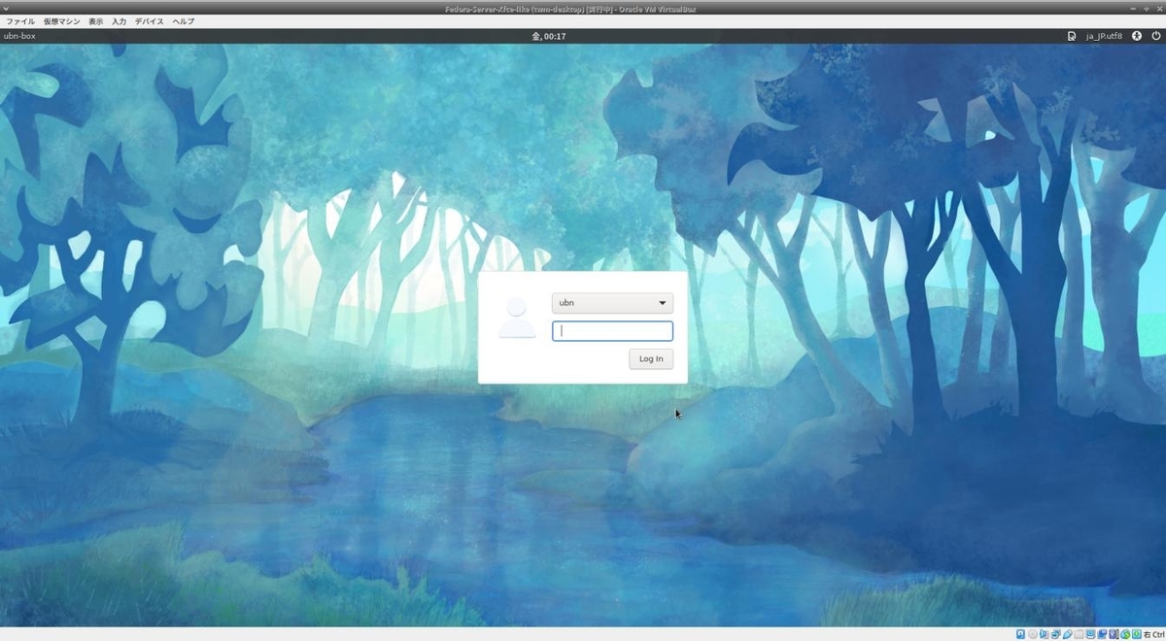Screen dimensions: 1166x641
Task: Click the audio status icon
Action: 1044,634
